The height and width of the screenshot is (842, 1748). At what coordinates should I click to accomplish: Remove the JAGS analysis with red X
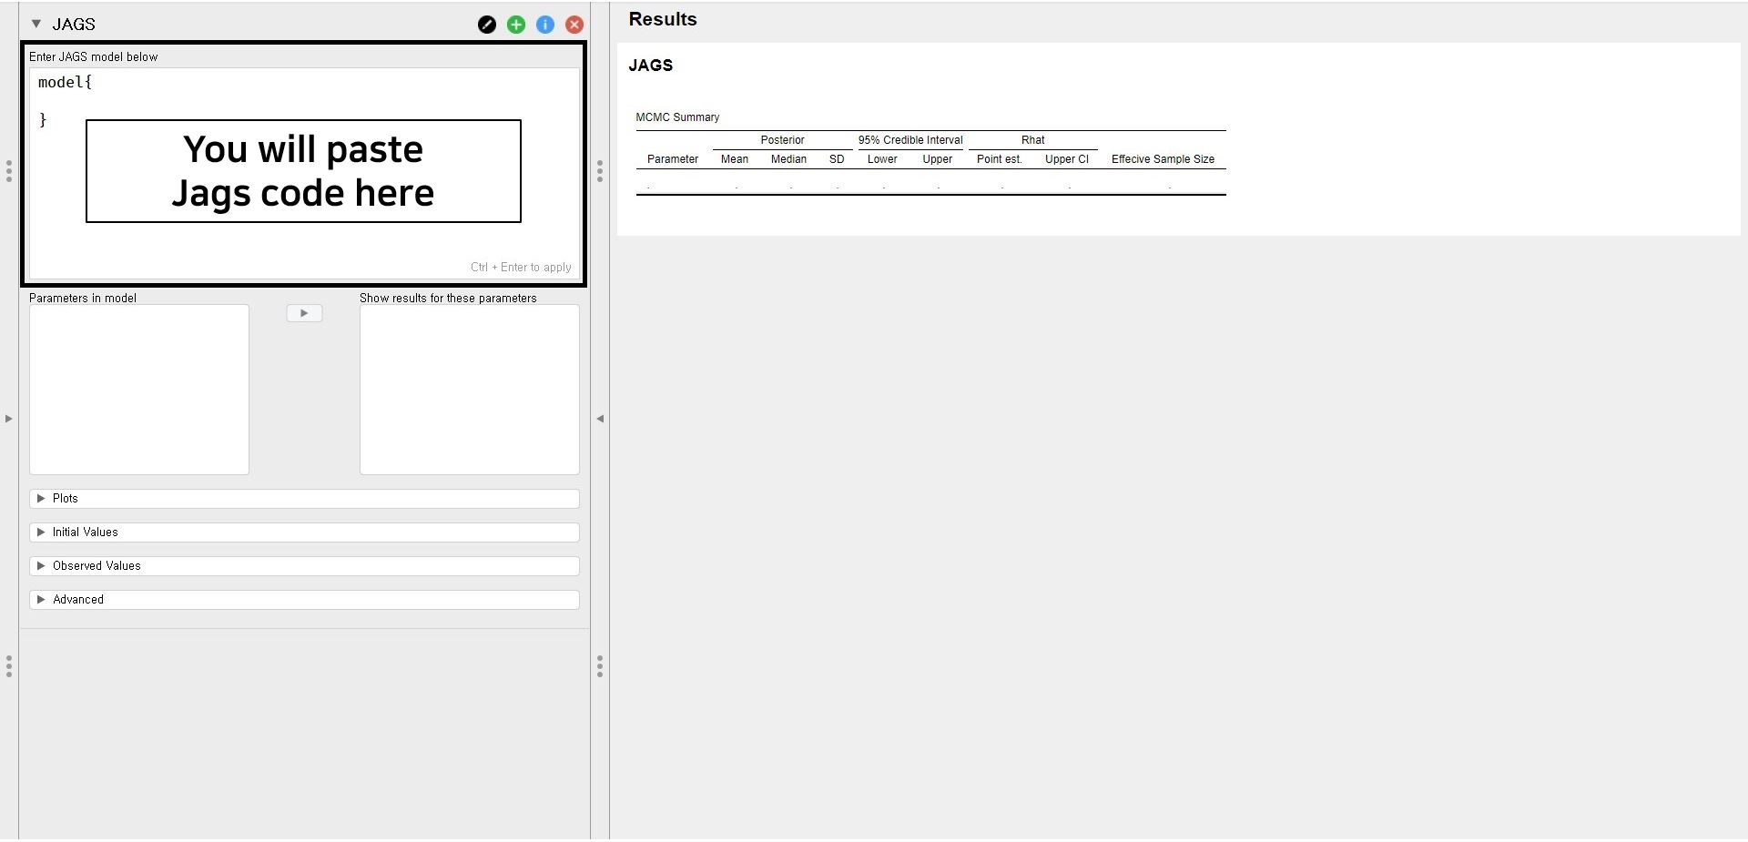574,25
